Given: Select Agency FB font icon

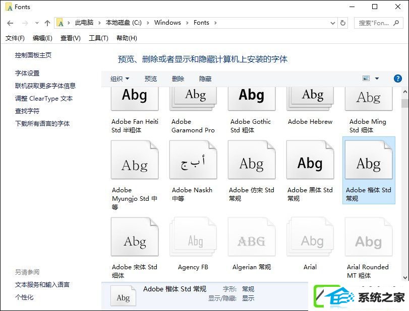Looking at the screenshot, I should coord(193,237).
